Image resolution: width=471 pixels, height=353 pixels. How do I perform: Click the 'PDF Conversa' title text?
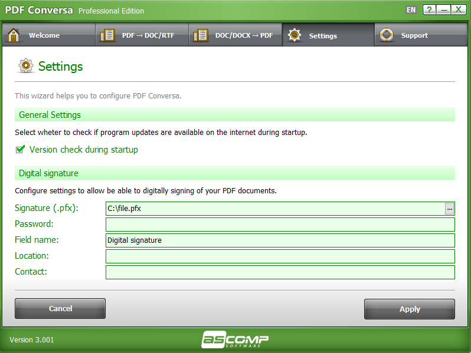(x=39, y=10)
